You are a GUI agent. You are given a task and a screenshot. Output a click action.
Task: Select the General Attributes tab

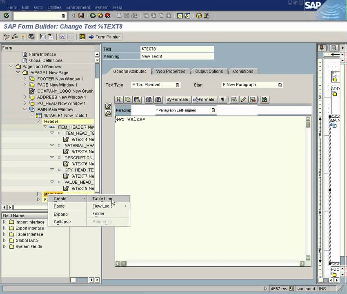tap(130, 71)
